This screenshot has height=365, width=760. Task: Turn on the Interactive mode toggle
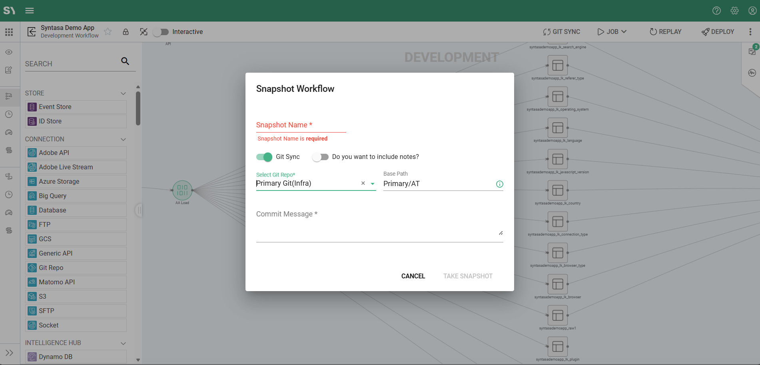(161, 32)
